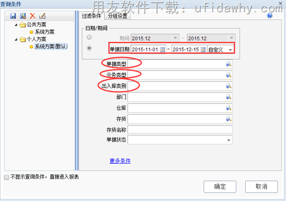Open lookup for 单据类型 field
Screen dimensions: 286x201
point(228,64)
